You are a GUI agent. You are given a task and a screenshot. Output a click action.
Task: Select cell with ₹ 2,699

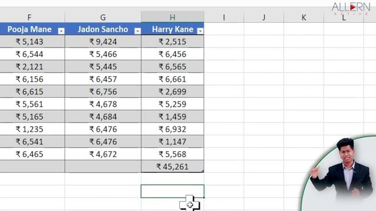click(172, 91)
